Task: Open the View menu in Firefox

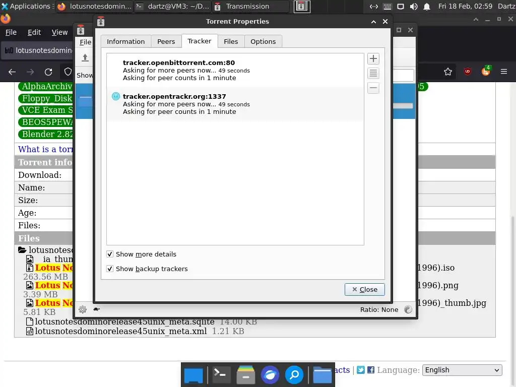Action: tap(59, 32)
